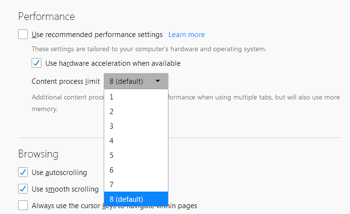This screenshot has width=350, height=214.
Task: Collapse the Content process limit dropdown
Action: (136, 81)
